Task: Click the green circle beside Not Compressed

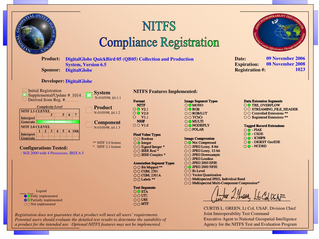Action: tap(190, 143)
